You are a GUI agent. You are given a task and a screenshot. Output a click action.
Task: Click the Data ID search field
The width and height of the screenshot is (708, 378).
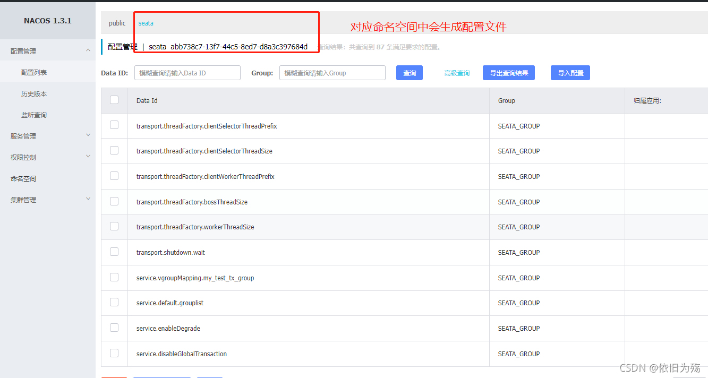[187, 73]
